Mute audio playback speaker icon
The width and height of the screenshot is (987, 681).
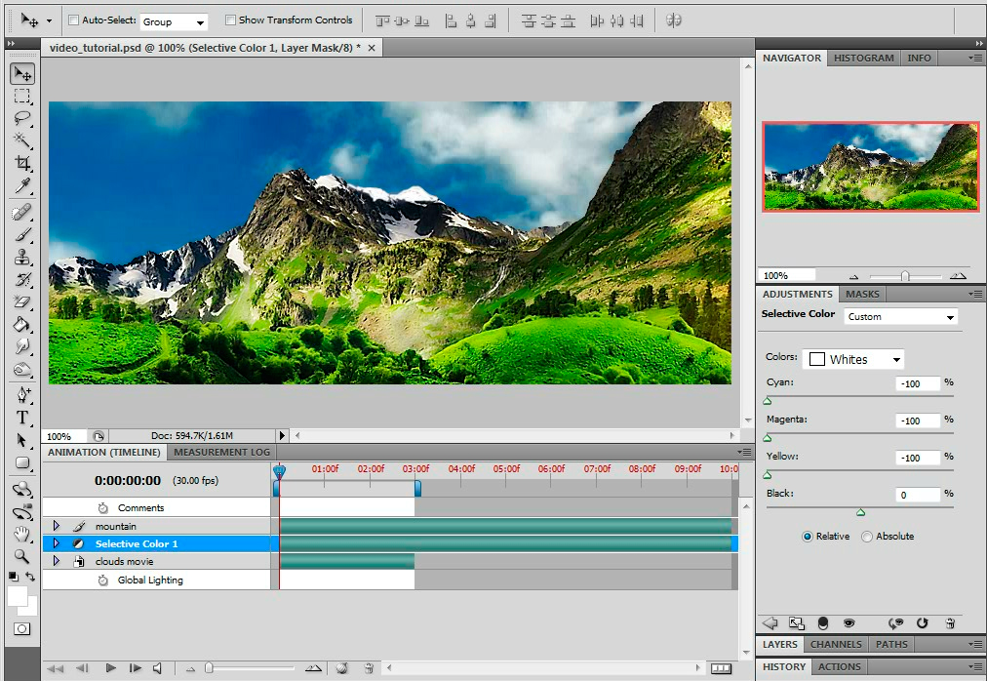coord(157,668)
